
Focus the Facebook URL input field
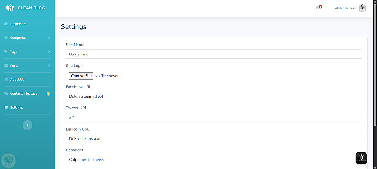pyautogui.click(x=214, y=96)
